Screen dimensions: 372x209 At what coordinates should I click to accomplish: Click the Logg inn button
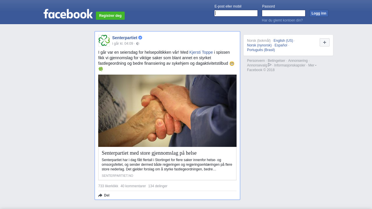click(x=319, y=13)
